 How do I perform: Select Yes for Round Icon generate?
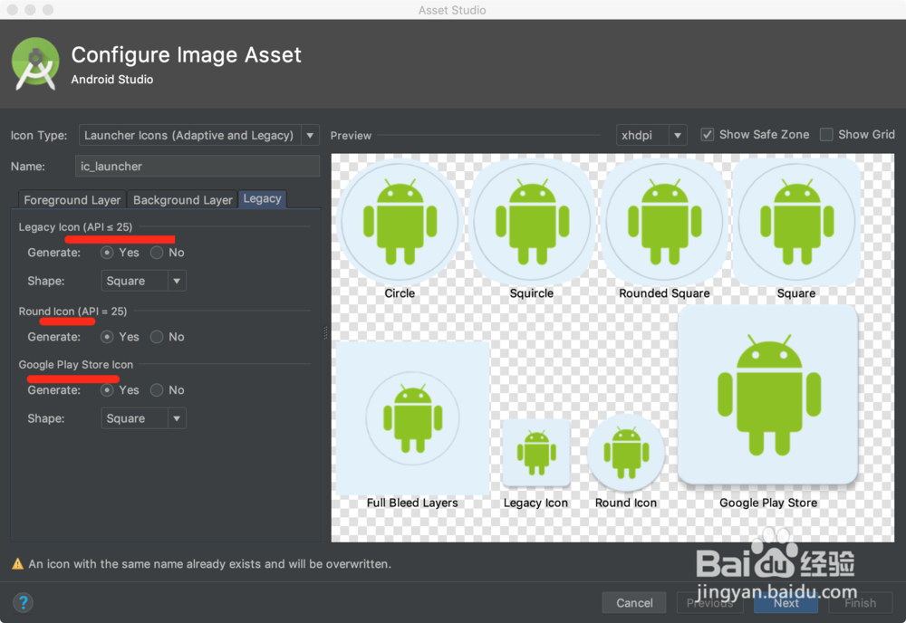tap(107, 337)
